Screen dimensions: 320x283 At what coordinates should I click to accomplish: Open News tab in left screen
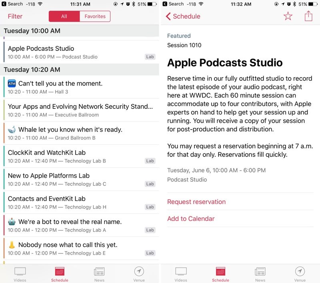pos(99,274)
